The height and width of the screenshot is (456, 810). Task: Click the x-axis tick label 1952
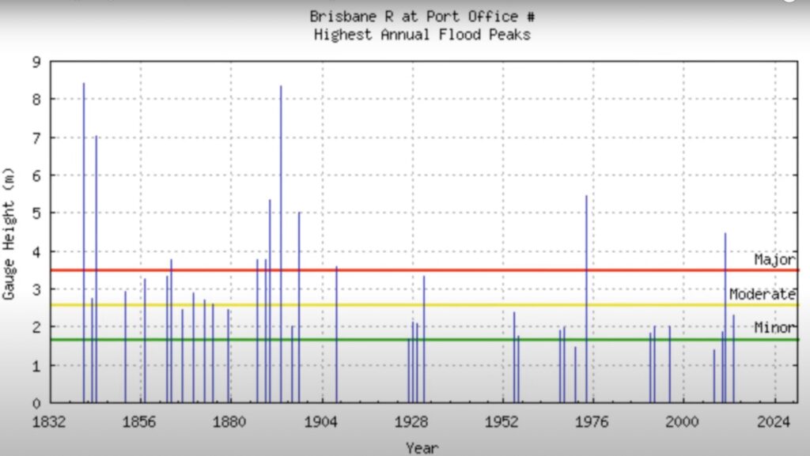click(x=502, y=422)
